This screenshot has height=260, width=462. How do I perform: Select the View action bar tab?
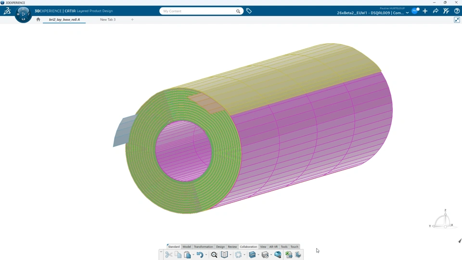[x=263, y=247]
